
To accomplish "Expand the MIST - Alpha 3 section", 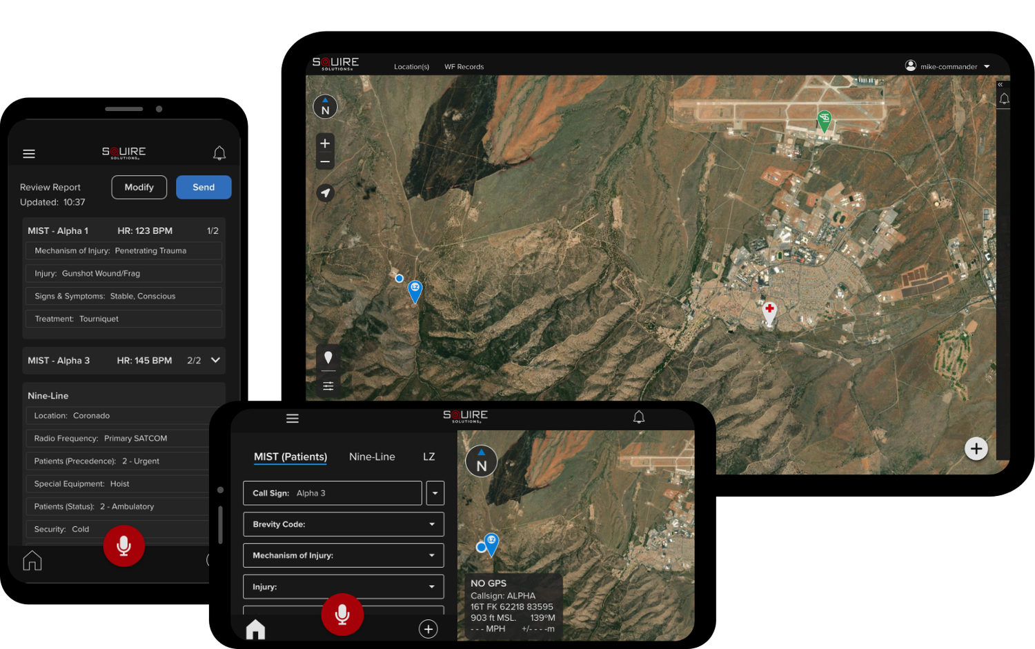I will [x=216, y=360].
